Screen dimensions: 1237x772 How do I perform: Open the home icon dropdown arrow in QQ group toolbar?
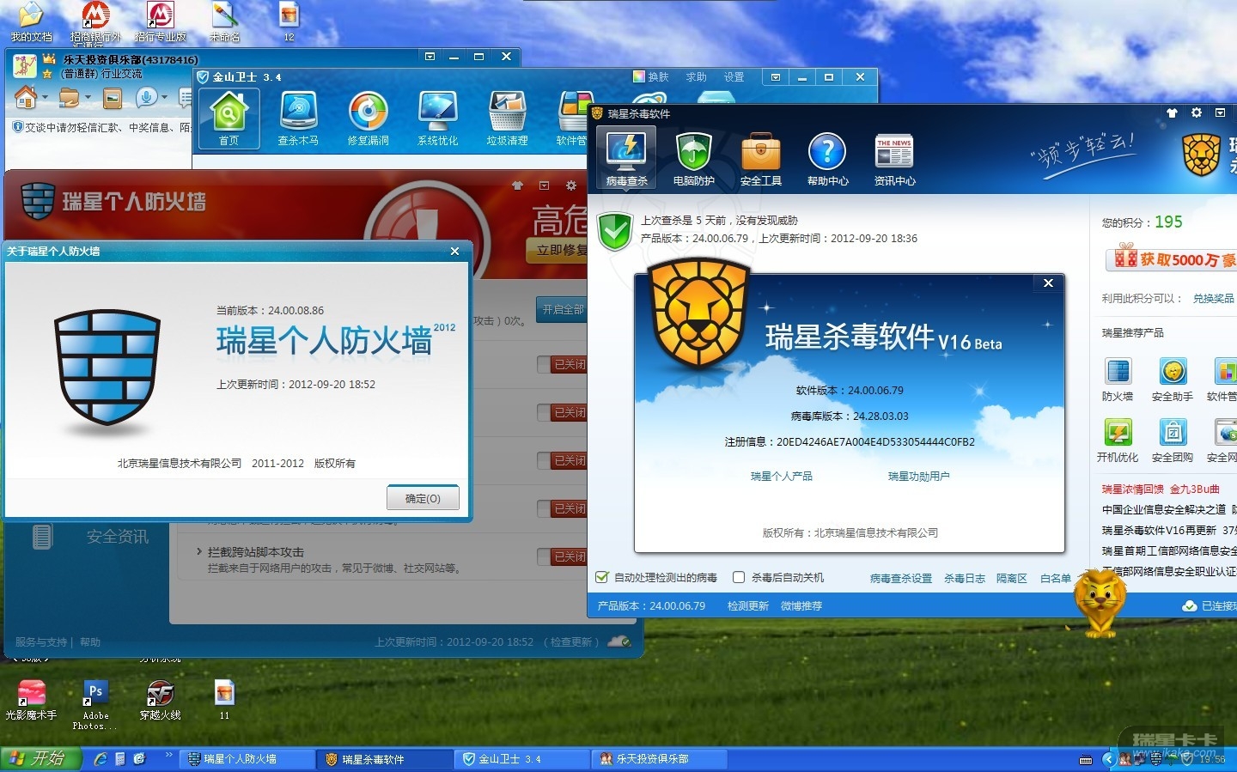[x=45, y=97]
